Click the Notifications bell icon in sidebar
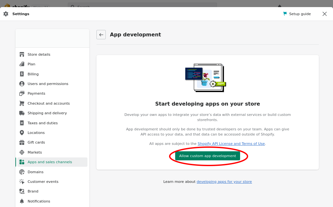The height and width of the screenshot is (207, 333). pyautogui.click(x=22, y=201)
